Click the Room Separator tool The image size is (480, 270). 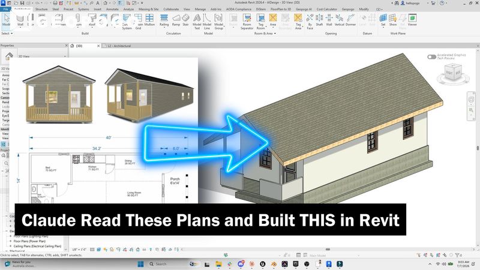(x=247, y=22)
